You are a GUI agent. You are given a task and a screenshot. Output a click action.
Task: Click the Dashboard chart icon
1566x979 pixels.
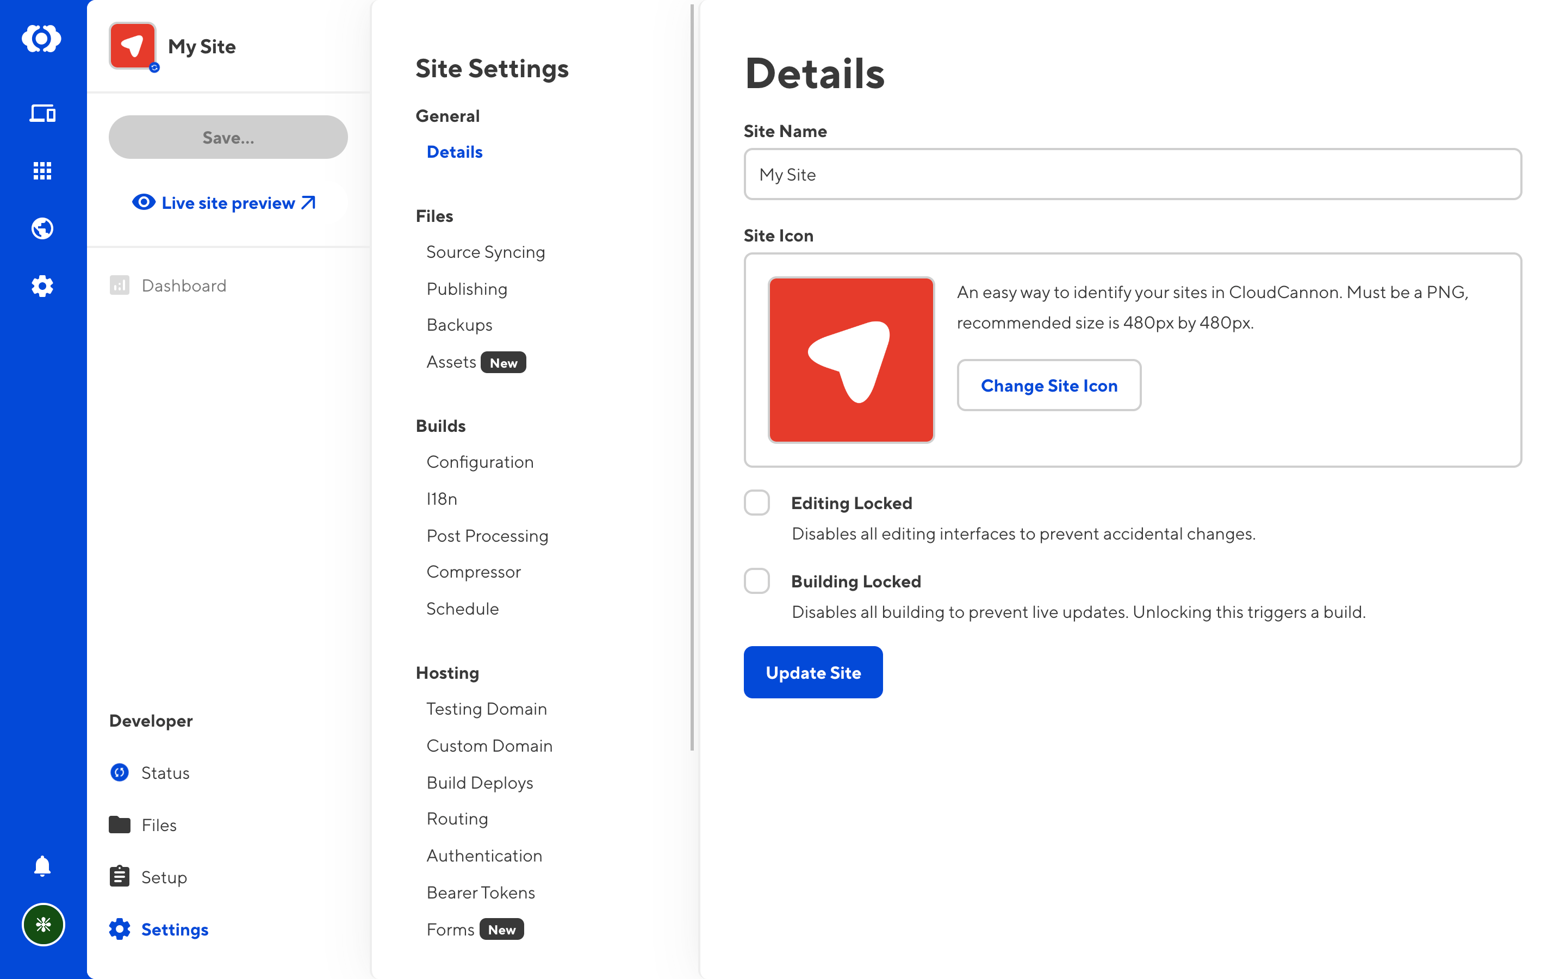coord(120,286)
